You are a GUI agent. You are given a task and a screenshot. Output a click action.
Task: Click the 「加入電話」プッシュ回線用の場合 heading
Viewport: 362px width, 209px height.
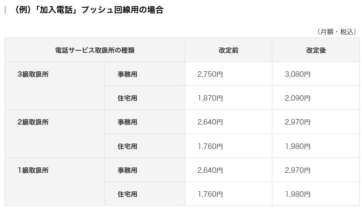click(88, 10)
